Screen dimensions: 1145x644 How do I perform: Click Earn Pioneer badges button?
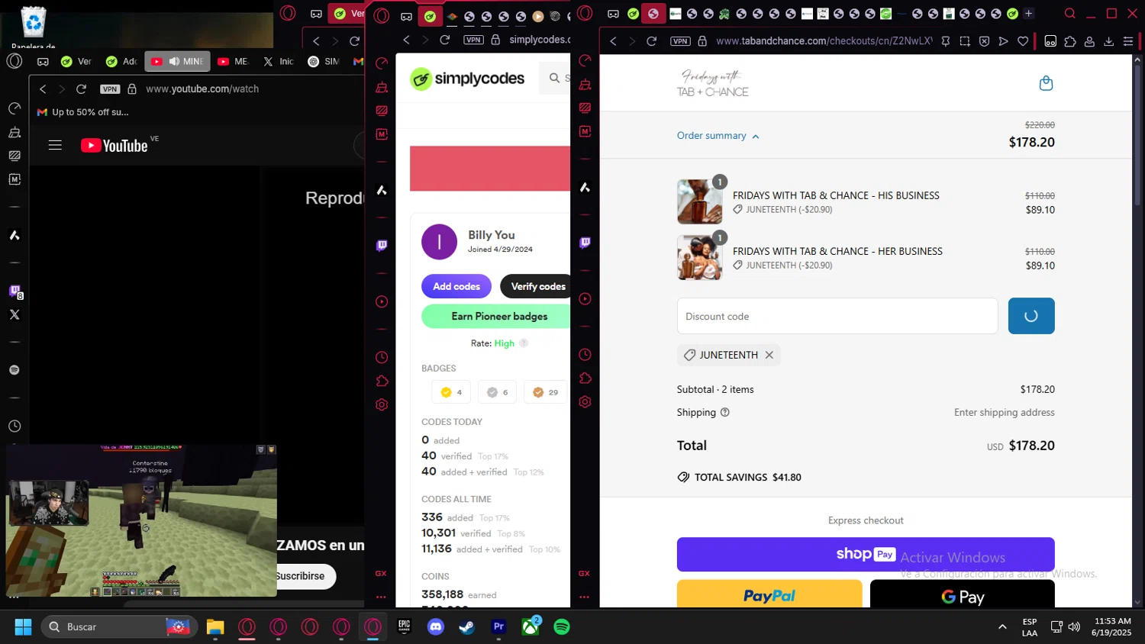coord(495,316)
